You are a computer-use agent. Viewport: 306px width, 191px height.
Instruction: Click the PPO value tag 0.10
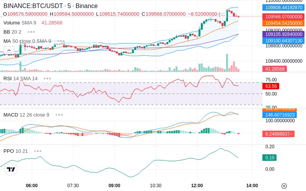[270, 157]
